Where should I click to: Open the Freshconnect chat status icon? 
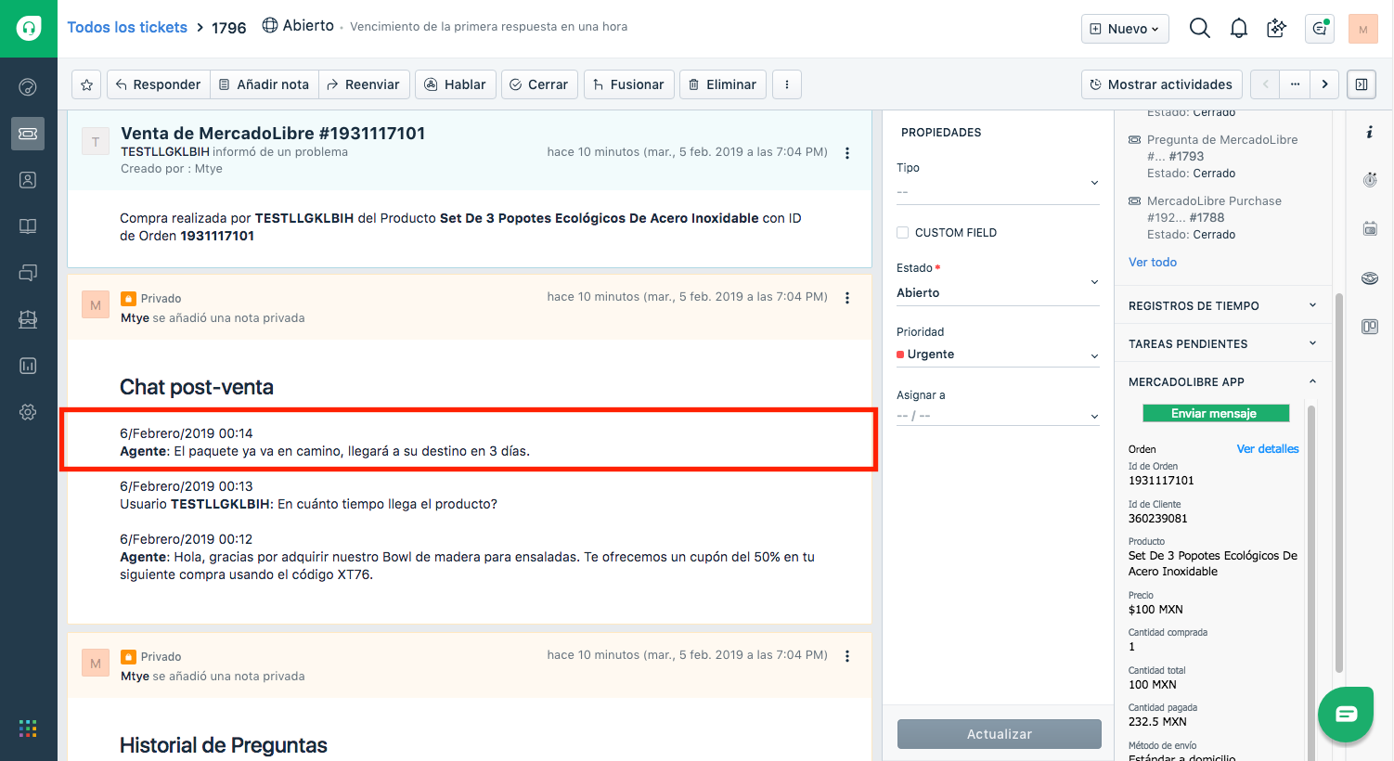[1320, 29]
